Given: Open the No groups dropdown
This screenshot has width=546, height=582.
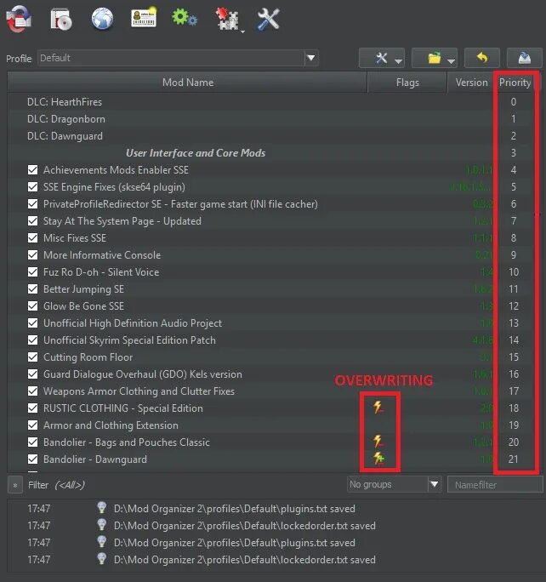Looking at the screenshot, I should (395, 484).
